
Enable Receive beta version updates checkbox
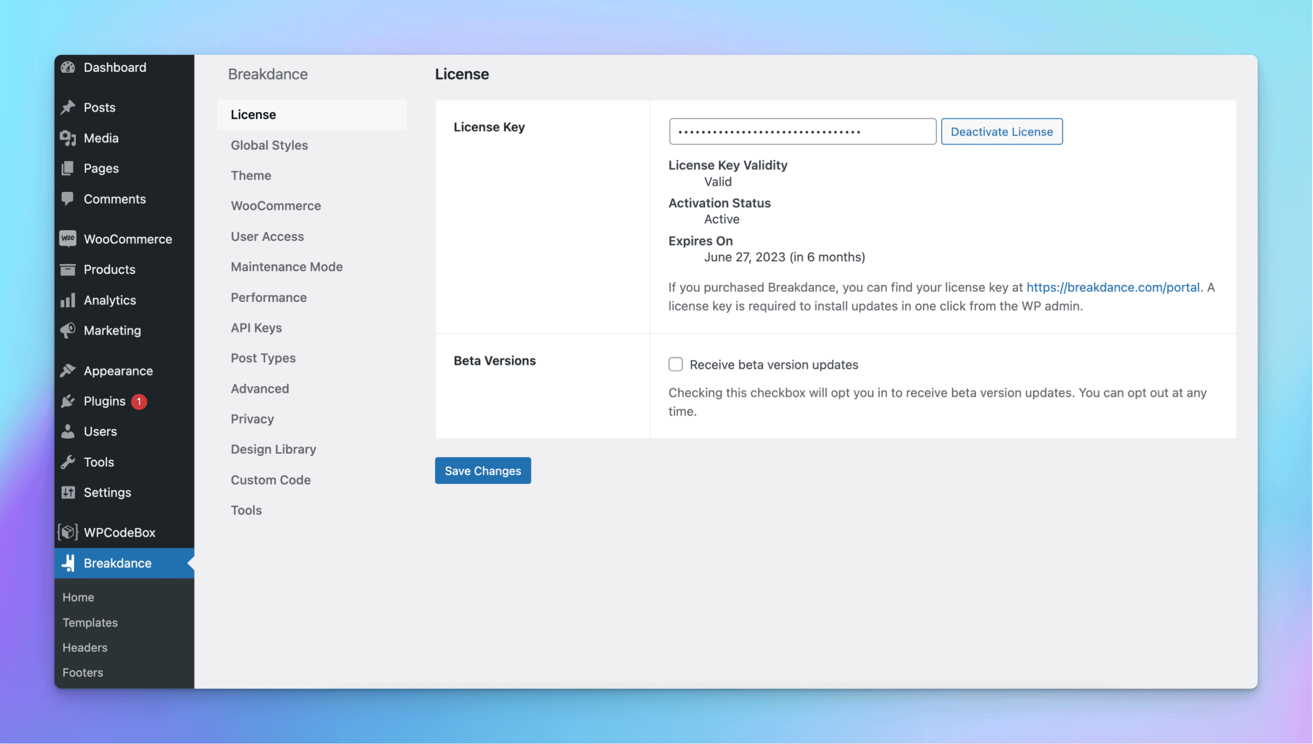pyautogui.click(x=675, y=364)
